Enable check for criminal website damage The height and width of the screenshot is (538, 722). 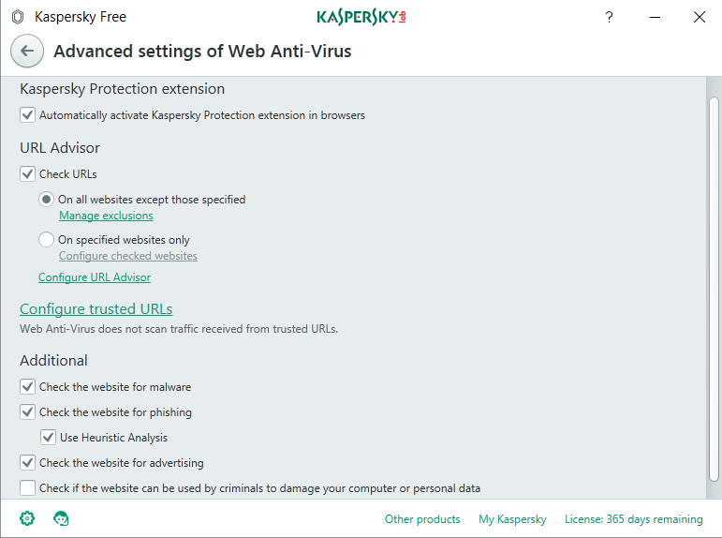pyautogui.click(x=28, y=487)
